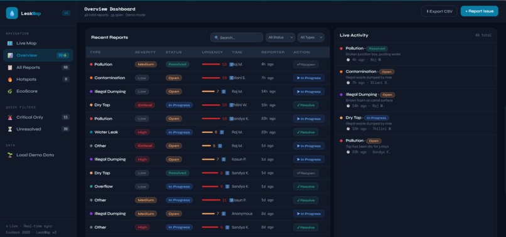Click the blue icon in the resolved Dry Tap row

tap(227, 173)
